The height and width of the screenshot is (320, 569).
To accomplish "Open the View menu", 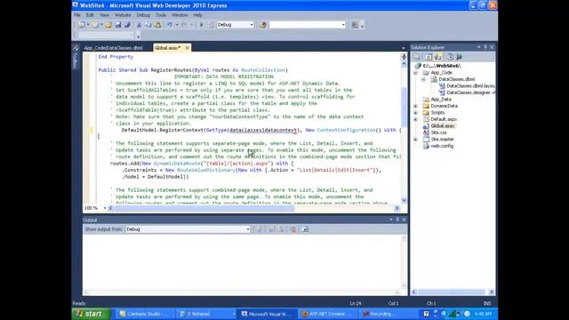I will (x=104, y=15).
